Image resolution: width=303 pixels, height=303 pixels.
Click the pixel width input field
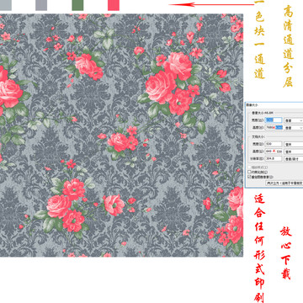point(274,120)
